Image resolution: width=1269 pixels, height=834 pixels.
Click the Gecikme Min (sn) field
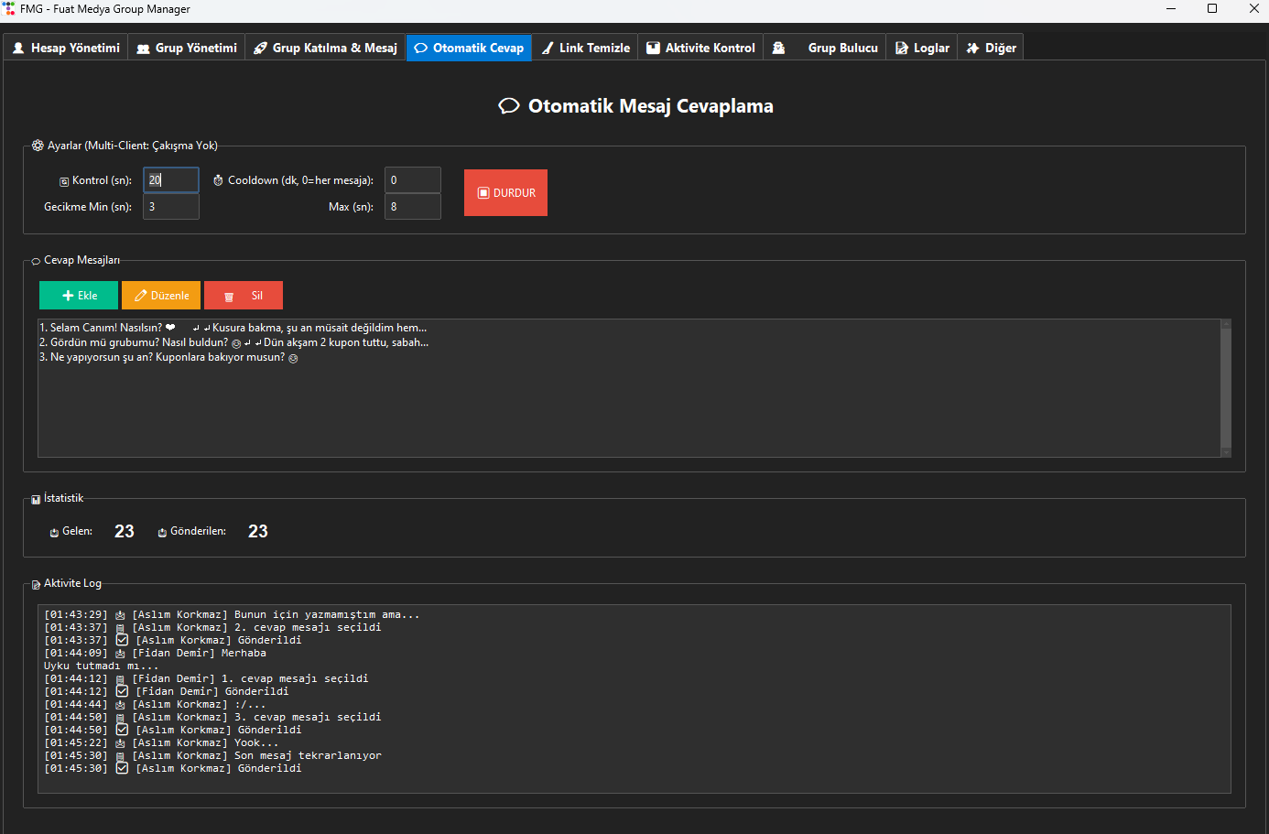[x=171, y=207]
